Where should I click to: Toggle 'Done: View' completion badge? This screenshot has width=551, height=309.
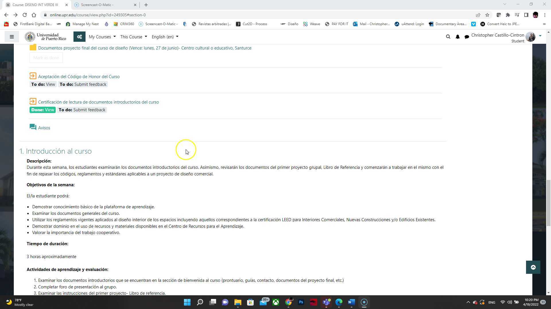point(42,110)
